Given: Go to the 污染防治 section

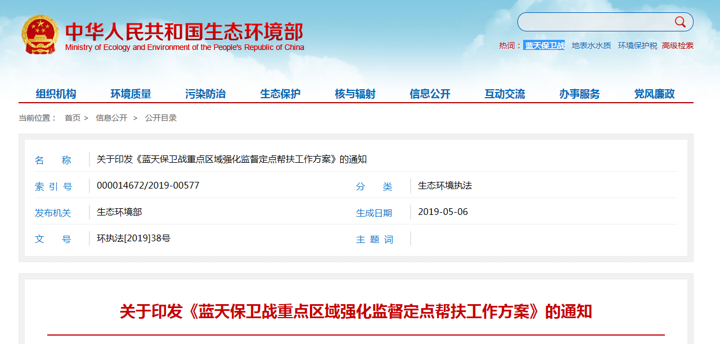Looking at the screenshot, I should tap(206, 94).
